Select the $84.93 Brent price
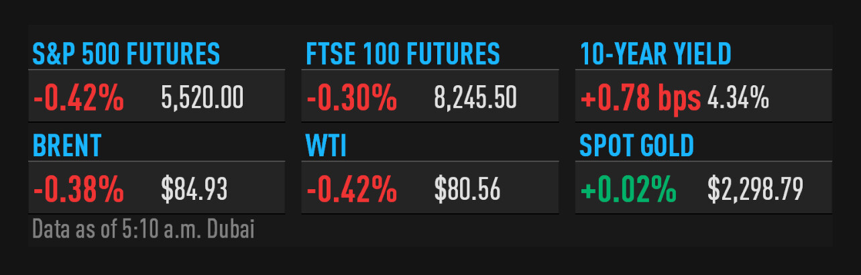This screenshot has width=861, height=275. tap(194, 190)
